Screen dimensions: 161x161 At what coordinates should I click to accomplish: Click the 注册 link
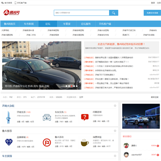click(x=159, y=3)
